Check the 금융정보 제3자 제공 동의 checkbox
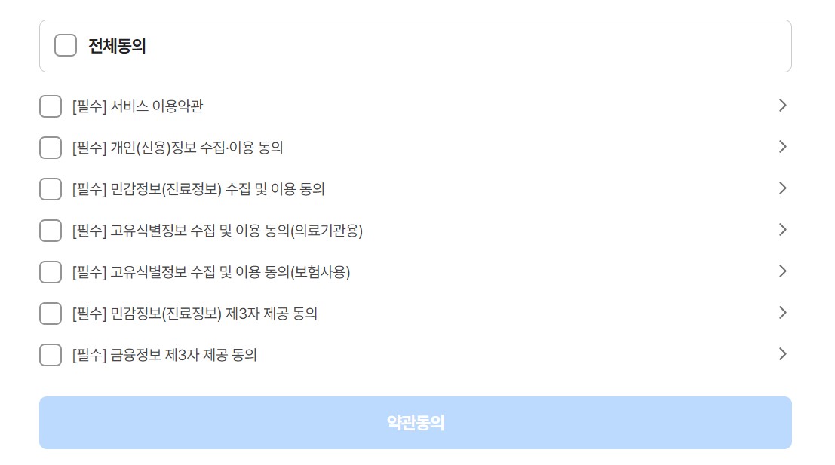This screenshot has height=465, width=835. [x=50, y=355]
